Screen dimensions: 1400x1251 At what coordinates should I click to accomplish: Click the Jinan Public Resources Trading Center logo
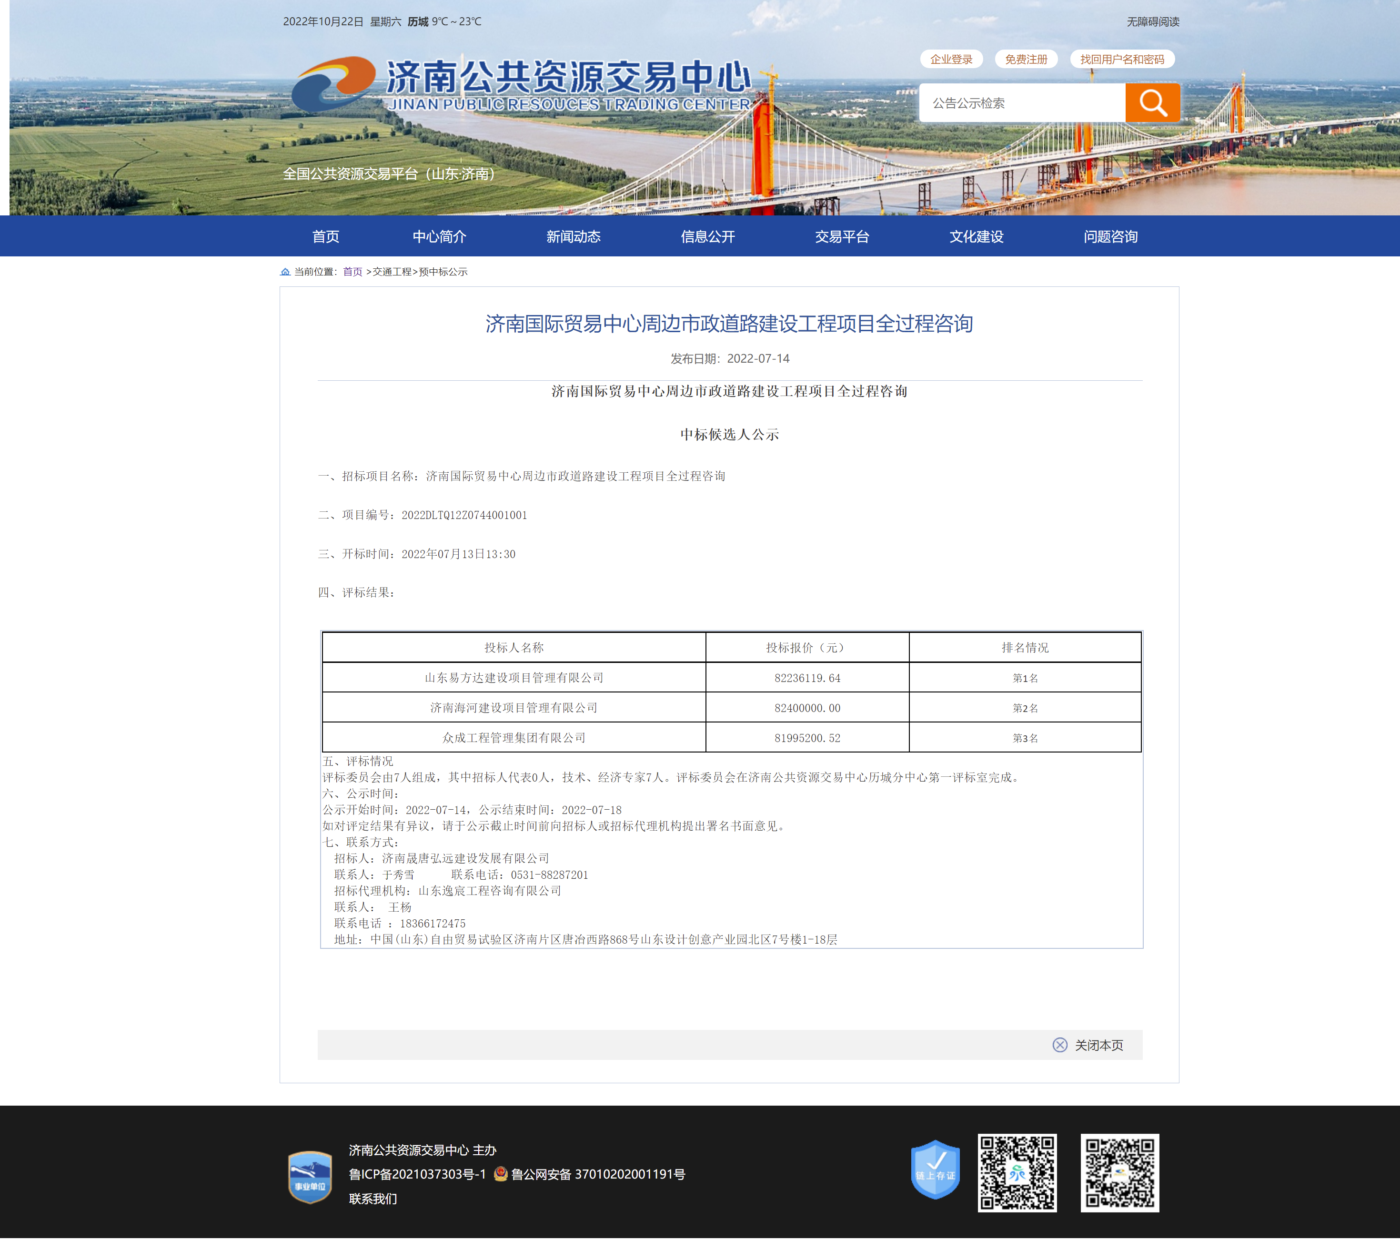522,84
